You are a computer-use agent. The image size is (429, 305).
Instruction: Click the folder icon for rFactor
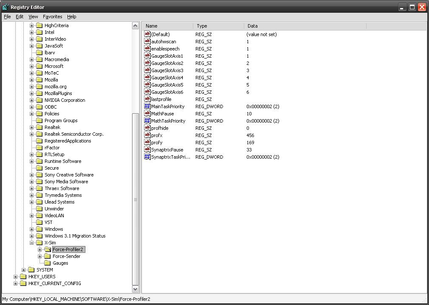point(40,148)
